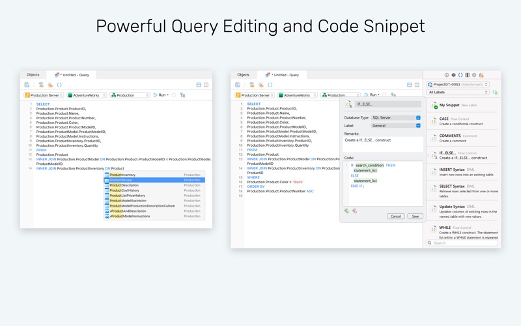Click create snippet icon beside All Labels

[495, 92]
